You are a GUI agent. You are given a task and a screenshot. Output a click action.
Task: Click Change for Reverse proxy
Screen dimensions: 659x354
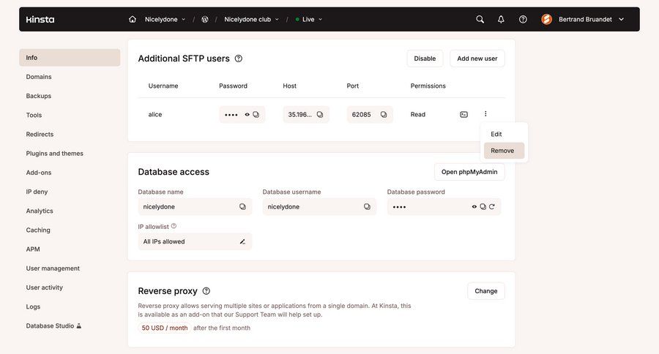486,291
